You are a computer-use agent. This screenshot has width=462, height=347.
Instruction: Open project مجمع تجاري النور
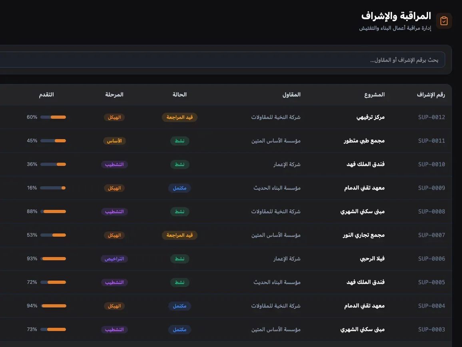[364, 235]
